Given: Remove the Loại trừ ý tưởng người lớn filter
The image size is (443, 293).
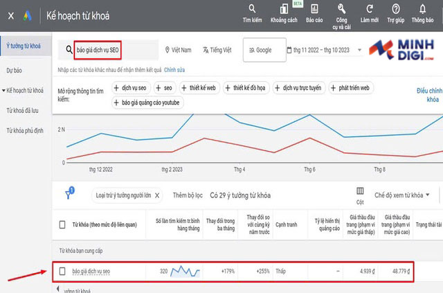Looking at the screenshot, I should [x=157, y=195].
